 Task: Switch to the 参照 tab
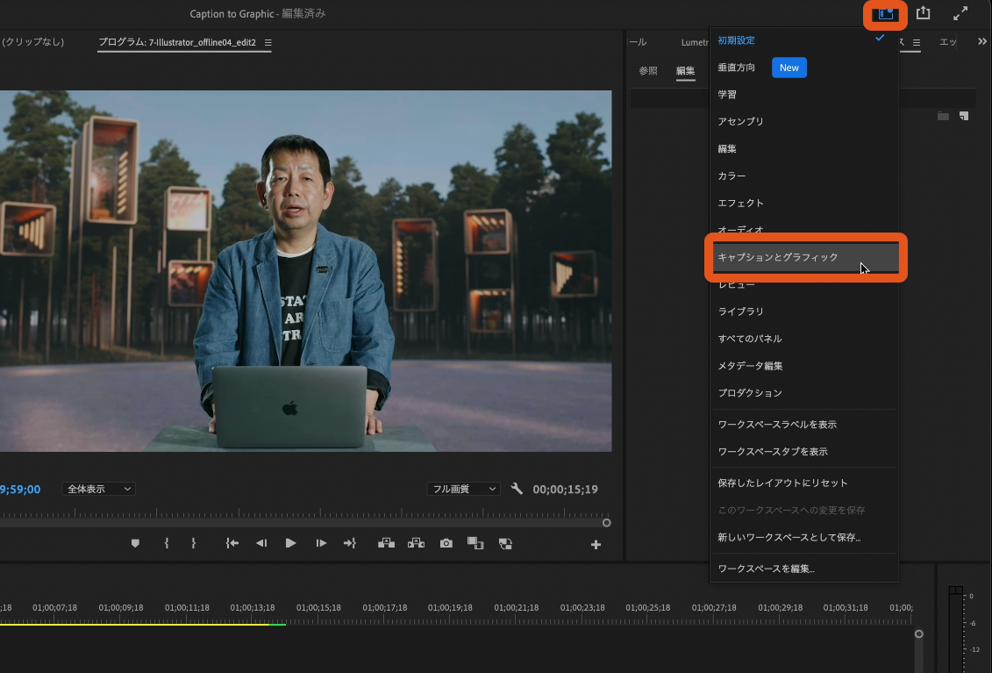pos(648,71)
